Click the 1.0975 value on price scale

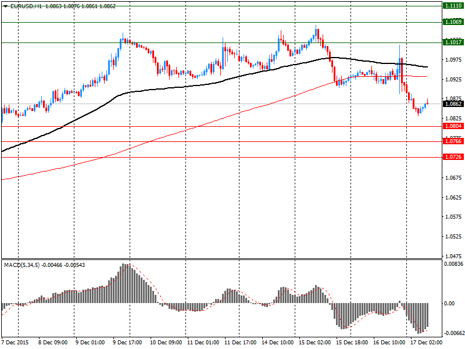click(x=453, y=60)
